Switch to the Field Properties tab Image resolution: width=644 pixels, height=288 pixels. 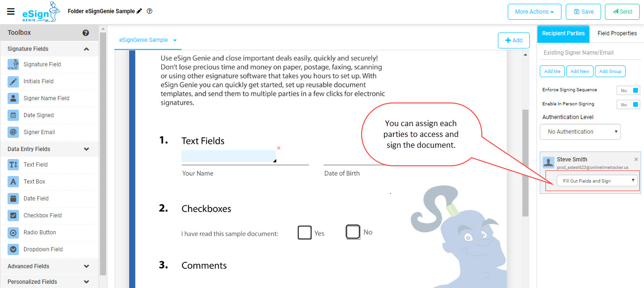coord(617,33)
